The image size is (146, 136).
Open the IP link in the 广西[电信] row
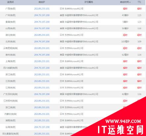(42, 9)
